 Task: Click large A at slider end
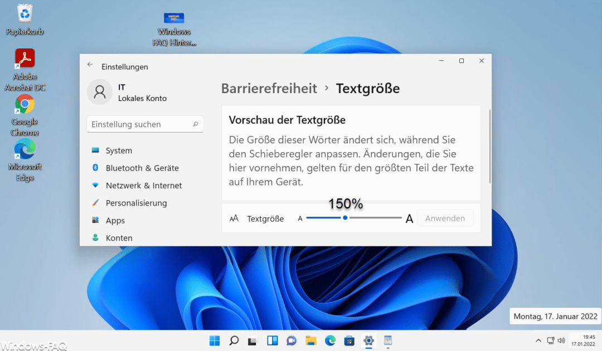pos(409,218)
